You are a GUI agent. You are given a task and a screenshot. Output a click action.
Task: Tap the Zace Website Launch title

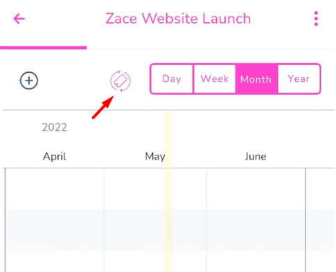(178, 19)
